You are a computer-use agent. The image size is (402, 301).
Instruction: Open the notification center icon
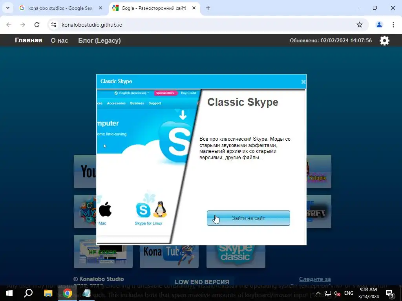coord(389,293)
